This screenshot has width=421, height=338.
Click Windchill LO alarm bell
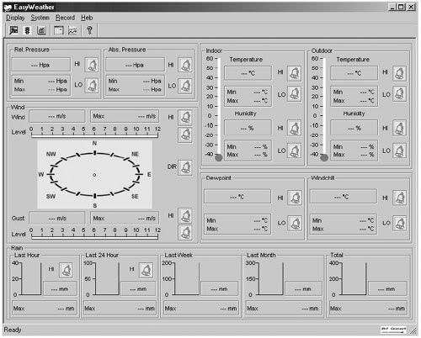click(400, 223)
